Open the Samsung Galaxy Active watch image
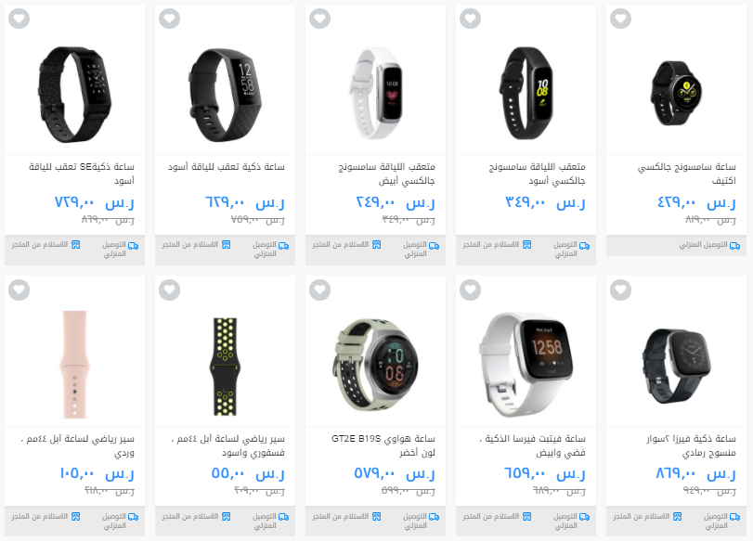 (x=676, y=93)
